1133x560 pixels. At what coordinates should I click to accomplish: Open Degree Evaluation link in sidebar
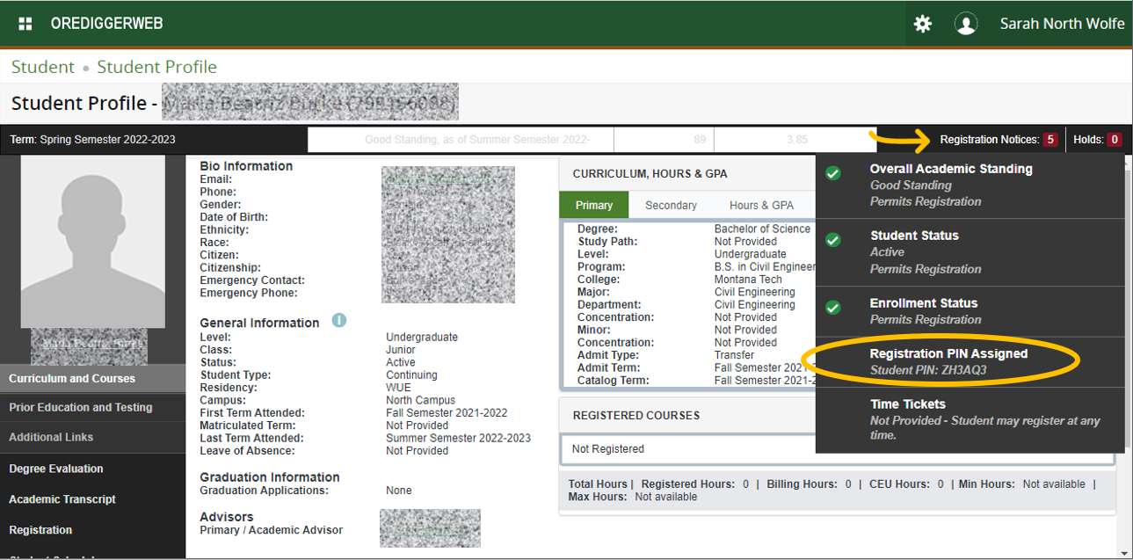pyautogui.click(x=56, y=469)
